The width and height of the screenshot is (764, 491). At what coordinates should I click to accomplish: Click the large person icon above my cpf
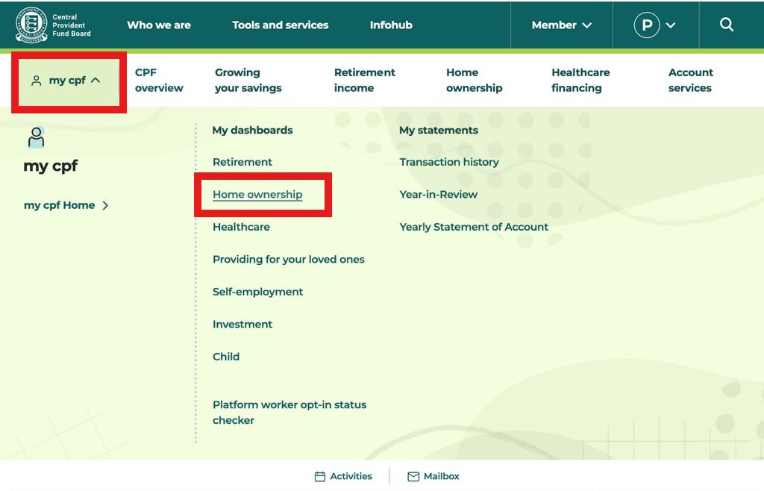36,137
